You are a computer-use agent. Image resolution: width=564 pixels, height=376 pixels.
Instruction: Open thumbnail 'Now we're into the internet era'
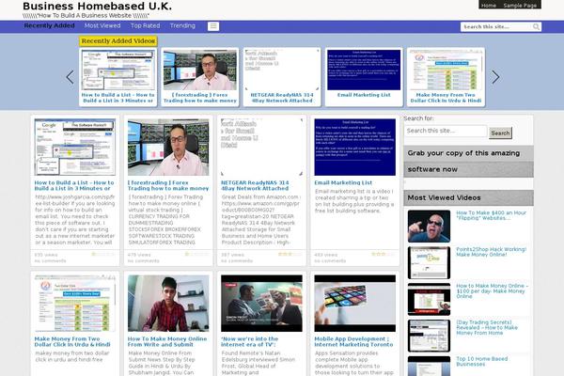261,304
